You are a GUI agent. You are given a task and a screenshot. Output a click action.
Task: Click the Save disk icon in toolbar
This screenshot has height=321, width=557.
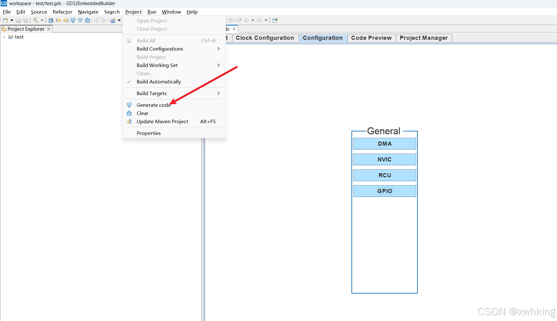click(x=19, y=20)
